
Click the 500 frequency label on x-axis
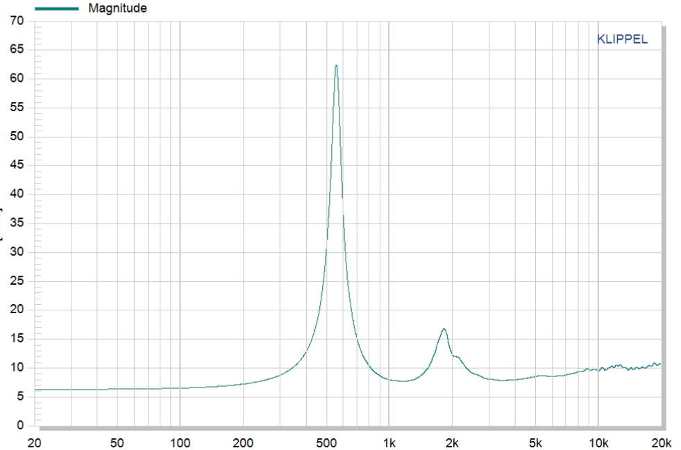(x=326, y=442)
